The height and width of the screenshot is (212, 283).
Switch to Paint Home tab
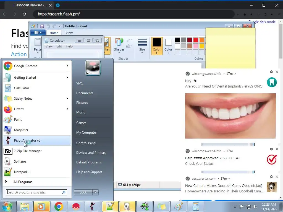pos(54,33)
